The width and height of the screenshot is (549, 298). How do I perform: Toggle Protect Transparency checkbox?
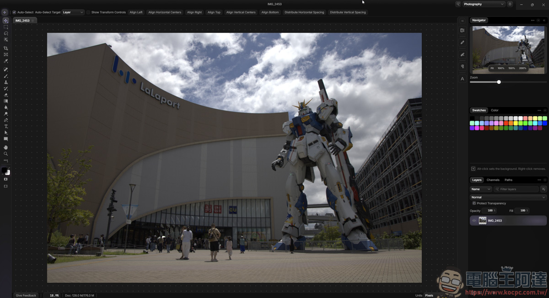pos(474,203)
